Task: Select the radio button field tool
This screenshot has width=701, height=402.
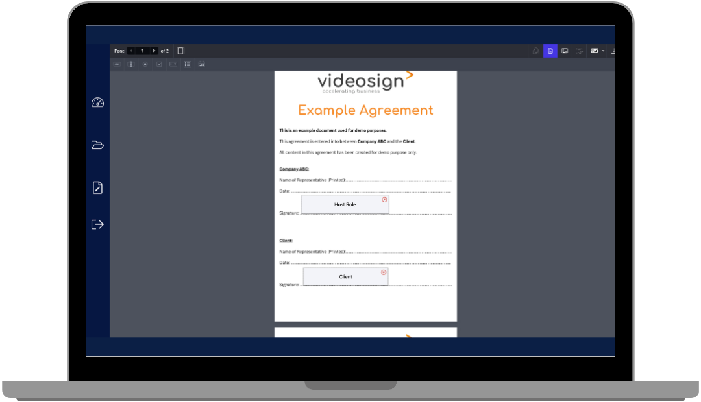Action: click(145, 64)
